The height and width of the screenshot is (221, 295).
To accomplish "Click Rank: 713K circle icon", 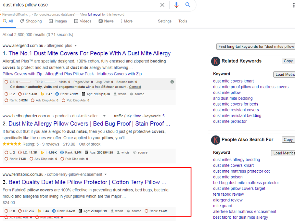I will 6,159.
